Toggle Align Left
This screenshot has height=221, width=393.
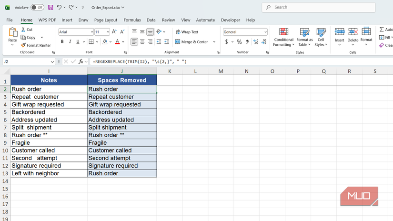click(x=134, y=41)
